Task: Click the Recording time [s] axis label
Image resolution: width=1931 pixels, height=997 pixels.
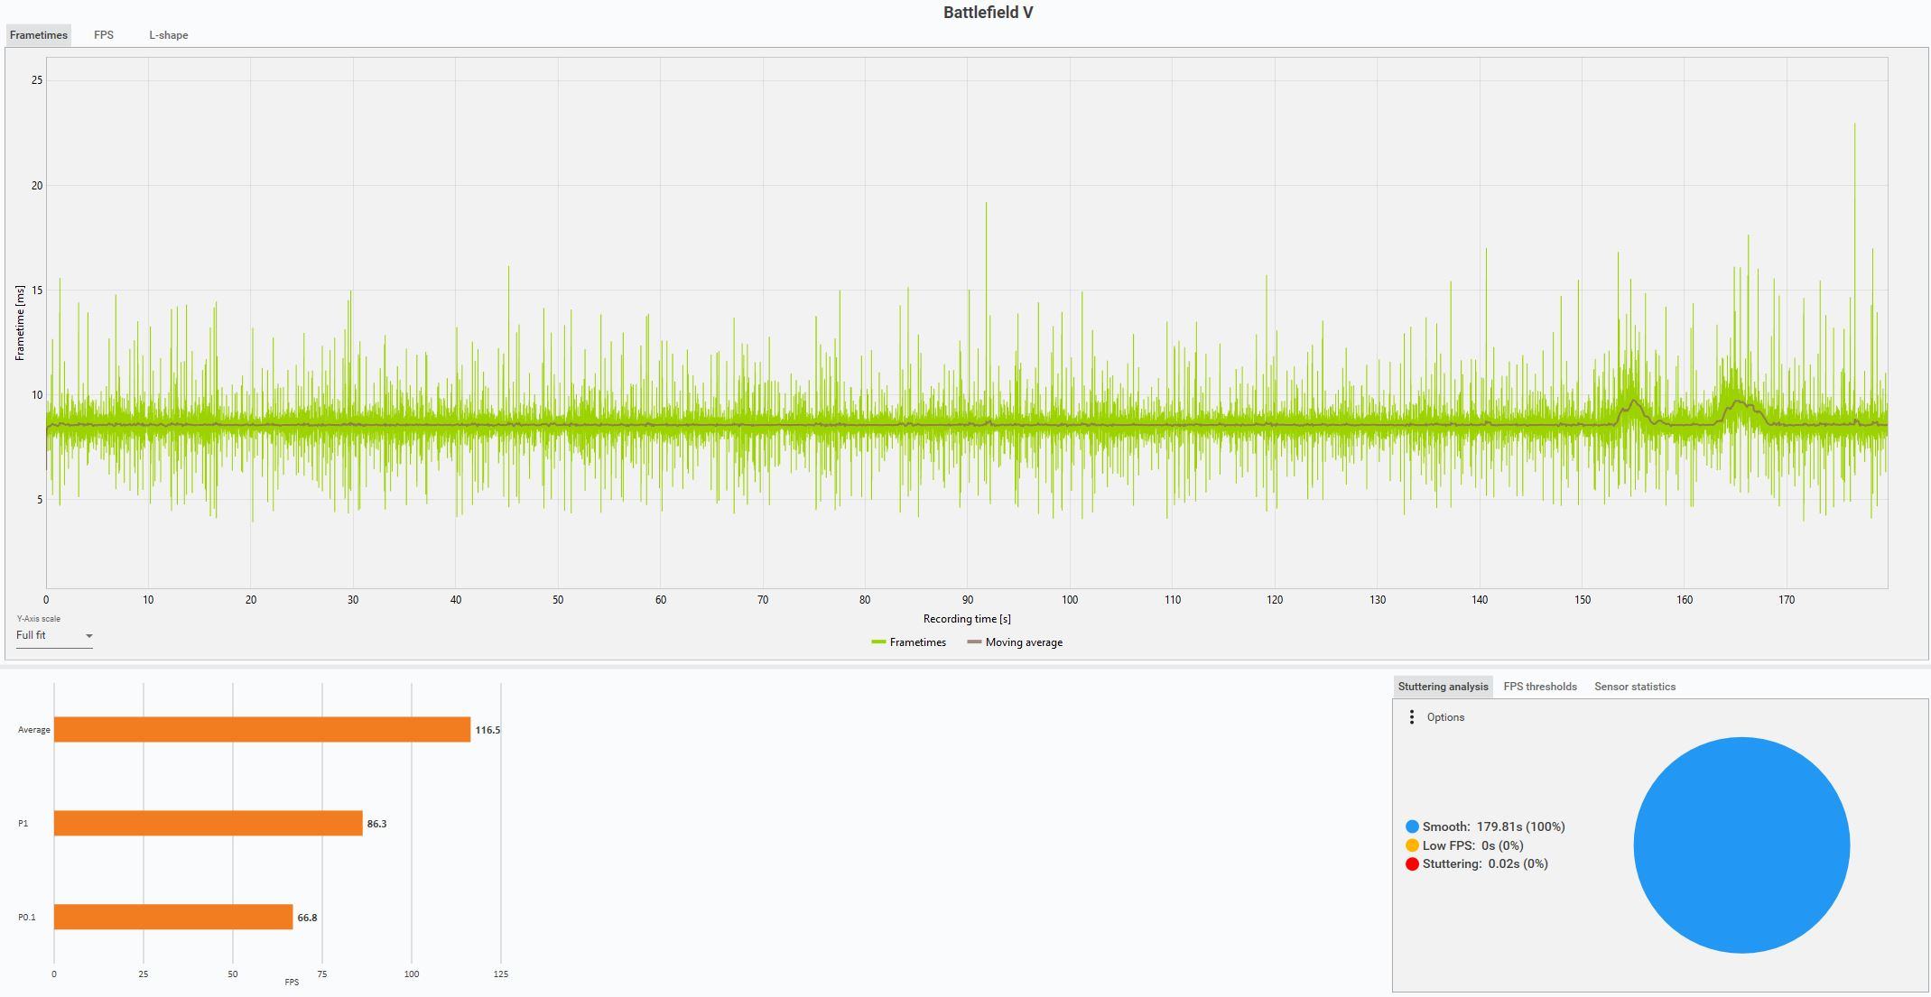Action: 967,619
